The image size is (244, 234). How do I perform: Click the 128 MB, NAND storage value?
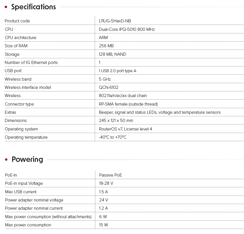(113, 54)
